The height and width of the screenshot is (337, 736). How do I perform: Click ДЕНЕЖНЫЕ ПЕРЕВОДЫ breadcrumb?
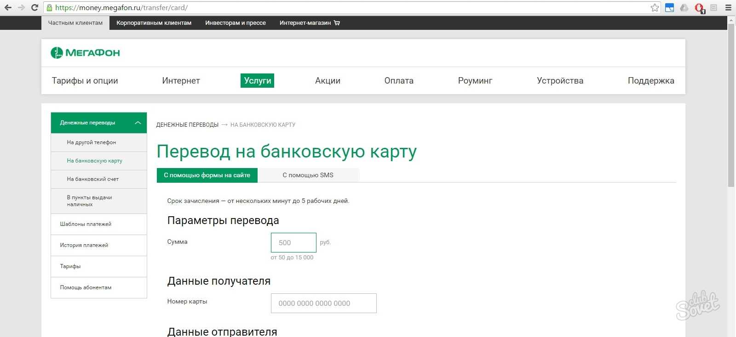(187, 124)
